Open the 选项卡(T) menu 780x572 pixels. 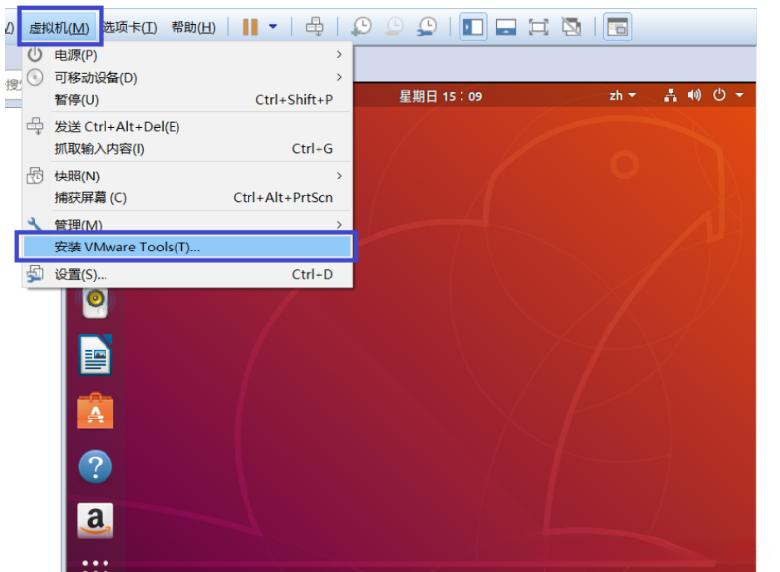[129, 27]
